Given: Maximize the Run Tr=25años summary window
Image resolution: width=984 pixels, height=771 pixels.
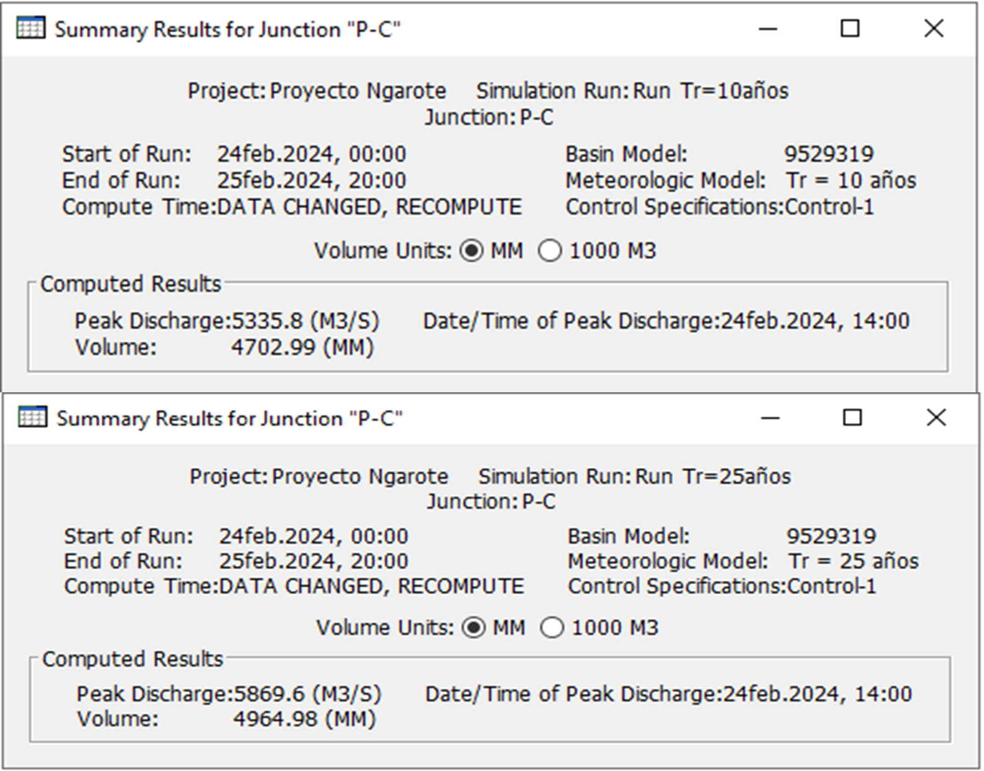Looking at the screenshot, I should coord(852,418).
